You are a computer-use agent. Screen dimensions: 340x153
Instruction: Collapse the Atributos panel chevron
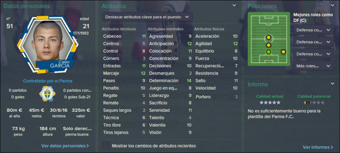tap(235, 6)
